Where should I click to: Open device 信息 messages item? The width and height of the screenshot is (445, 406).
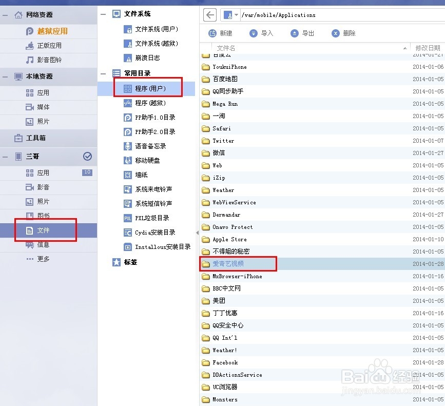[x=48, y=245]
